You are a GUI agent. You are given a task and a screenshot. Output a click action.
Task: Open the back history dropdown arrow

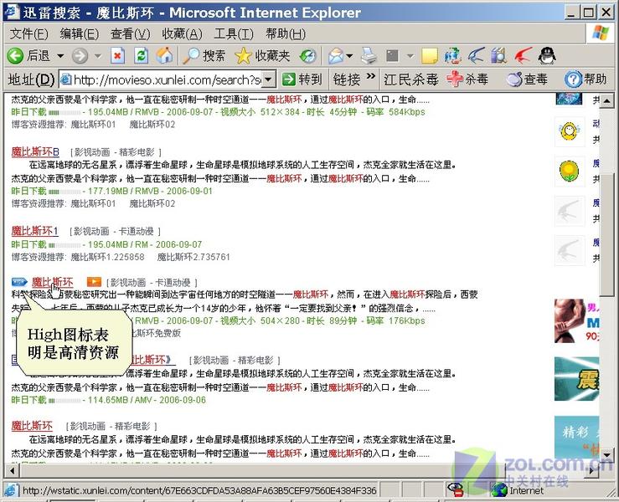60,56
